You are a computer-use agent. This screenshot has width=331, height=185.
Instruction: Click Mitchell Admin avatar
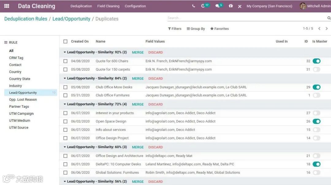coord(302,6)
